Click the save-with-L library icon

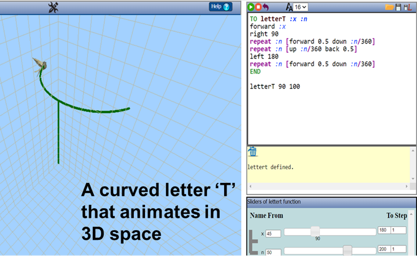408,7
